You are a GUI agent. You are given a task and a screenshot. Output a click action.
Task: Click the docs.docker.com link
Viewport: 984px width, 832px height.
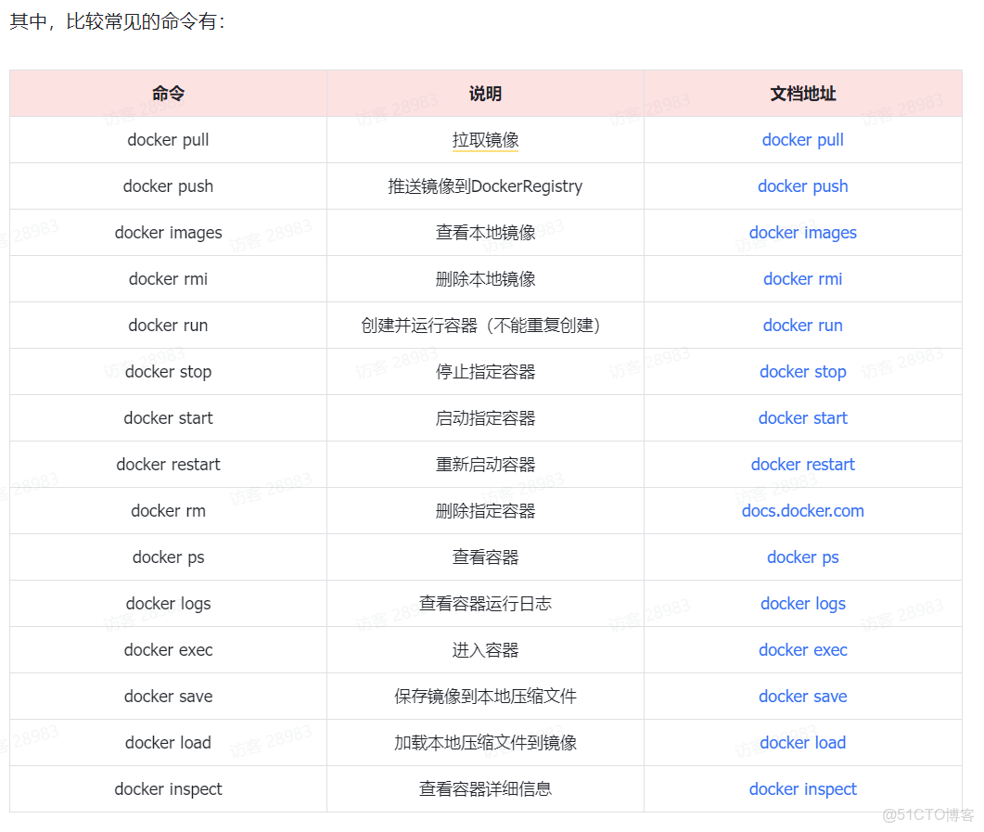pos(802,510)
